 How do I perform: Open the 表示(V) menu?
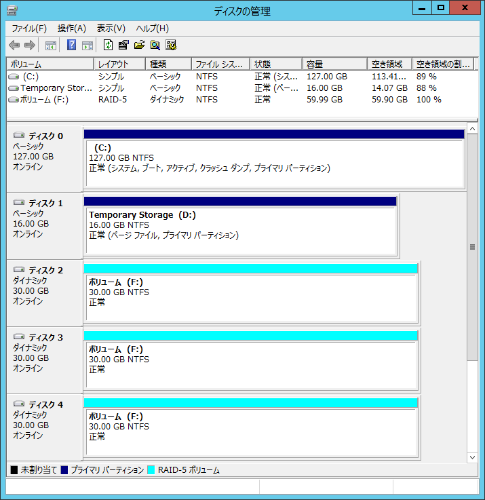(x=111, y=28)
